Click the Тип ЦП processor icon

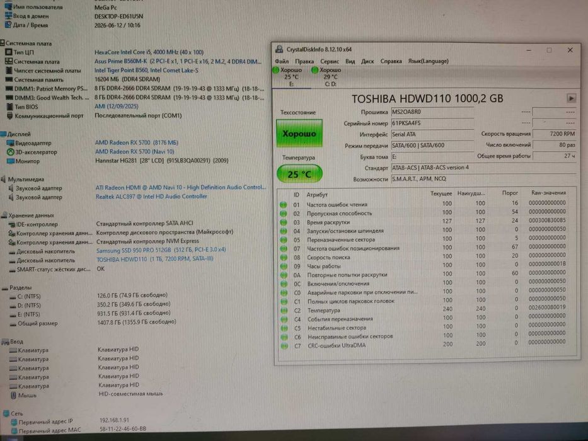coord(8,52)
